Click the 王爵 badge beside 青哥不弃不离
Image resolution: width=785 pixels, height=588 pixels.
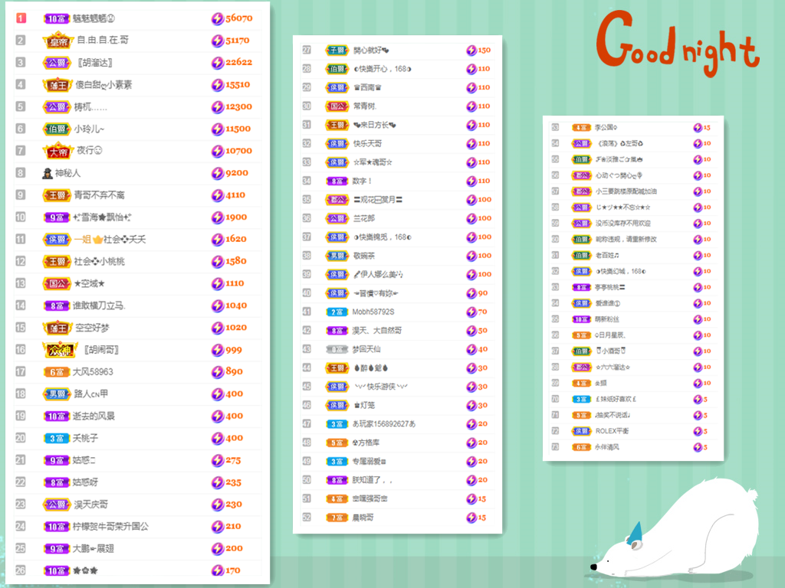pos(56,195)
